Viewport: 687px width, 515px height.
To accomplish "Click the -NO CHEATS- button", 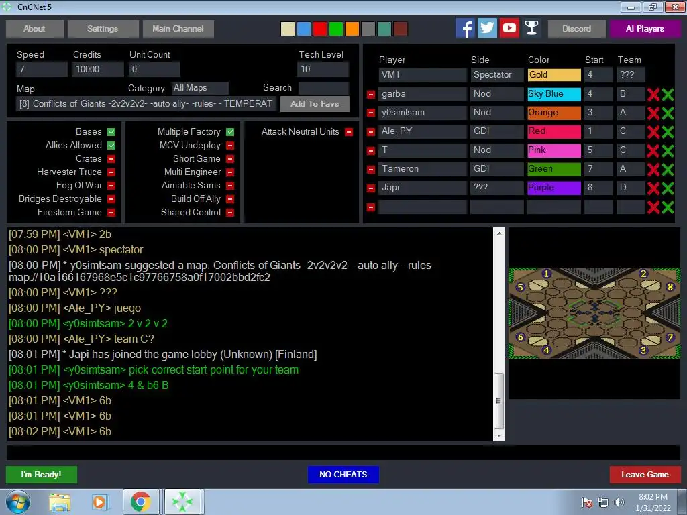I will pyautogui.click(x=343, y=475).
